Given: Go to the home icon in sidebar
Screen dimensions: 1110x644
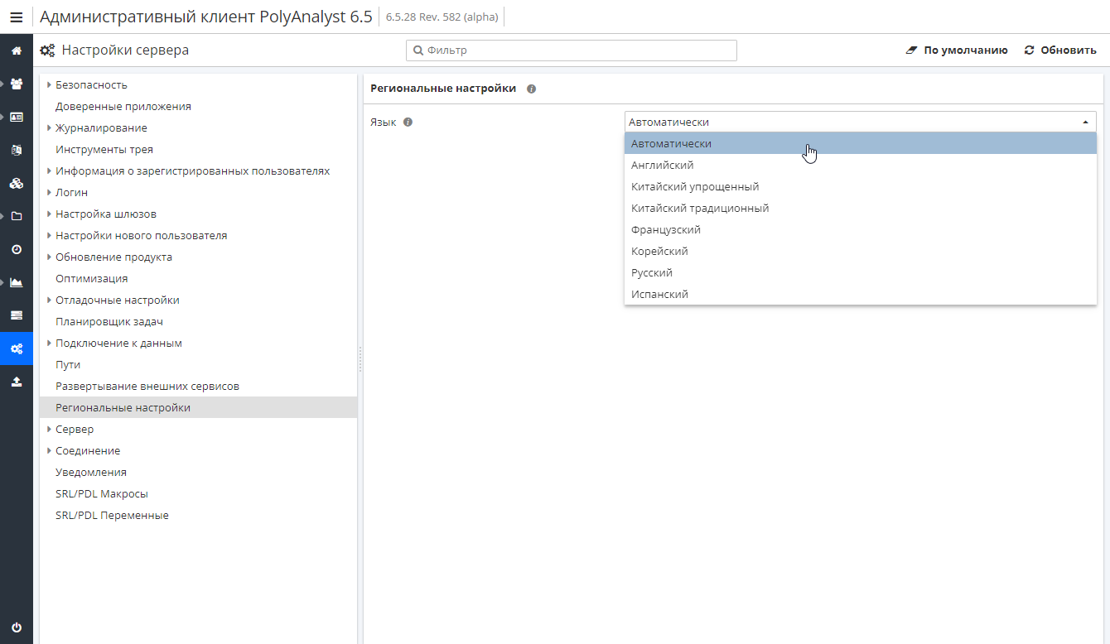Looking at the screenshot, I should pyautogui.click(x=17, y=50).
